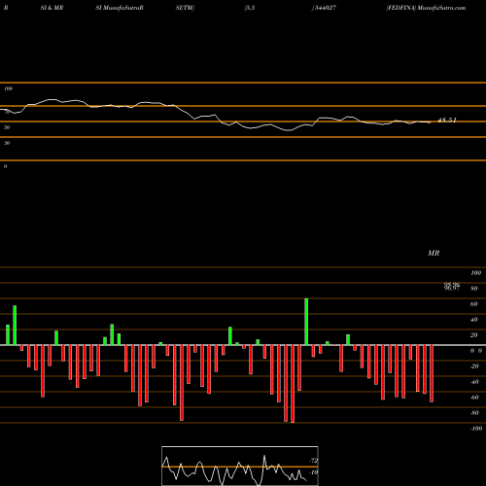Click the '(FEDFINA) MunafaSutra.com' header text
Screen dimensions: 486x486
click(x=426, y=8)
